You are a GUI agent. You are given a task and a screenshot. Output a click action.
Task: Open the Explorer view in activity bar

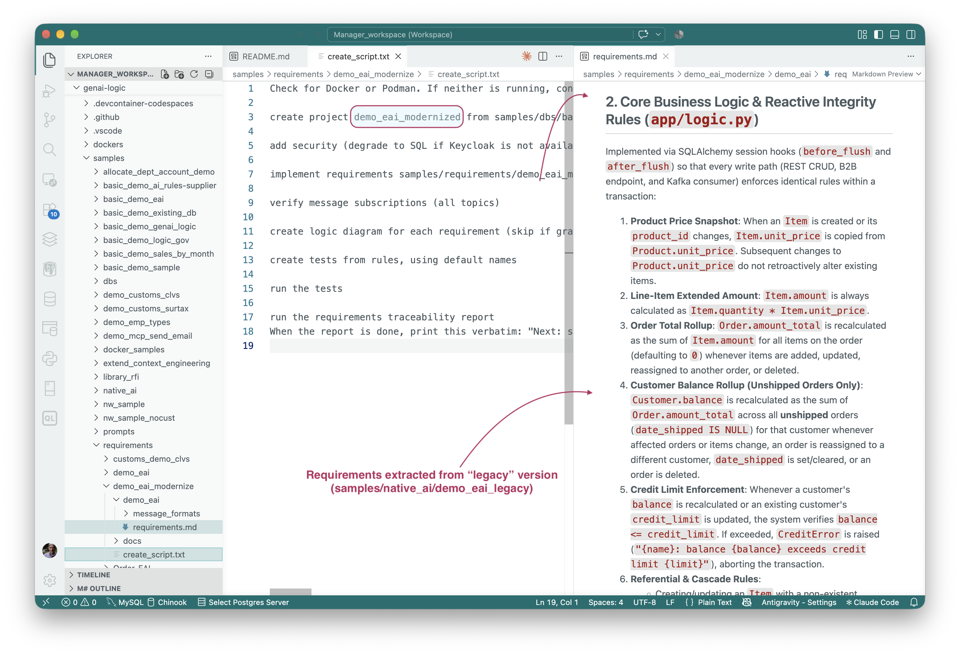click(x=49, y=60)
